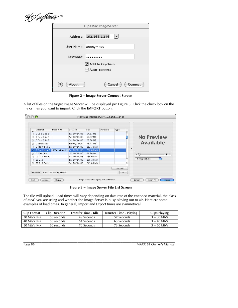Sort by the Duration column header

coord(107,130)
